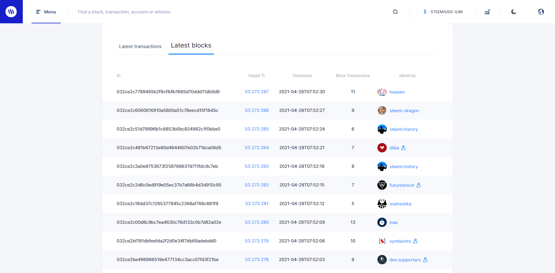Click timestamp 2021-04-28T07:52:09

coord(302,222)
